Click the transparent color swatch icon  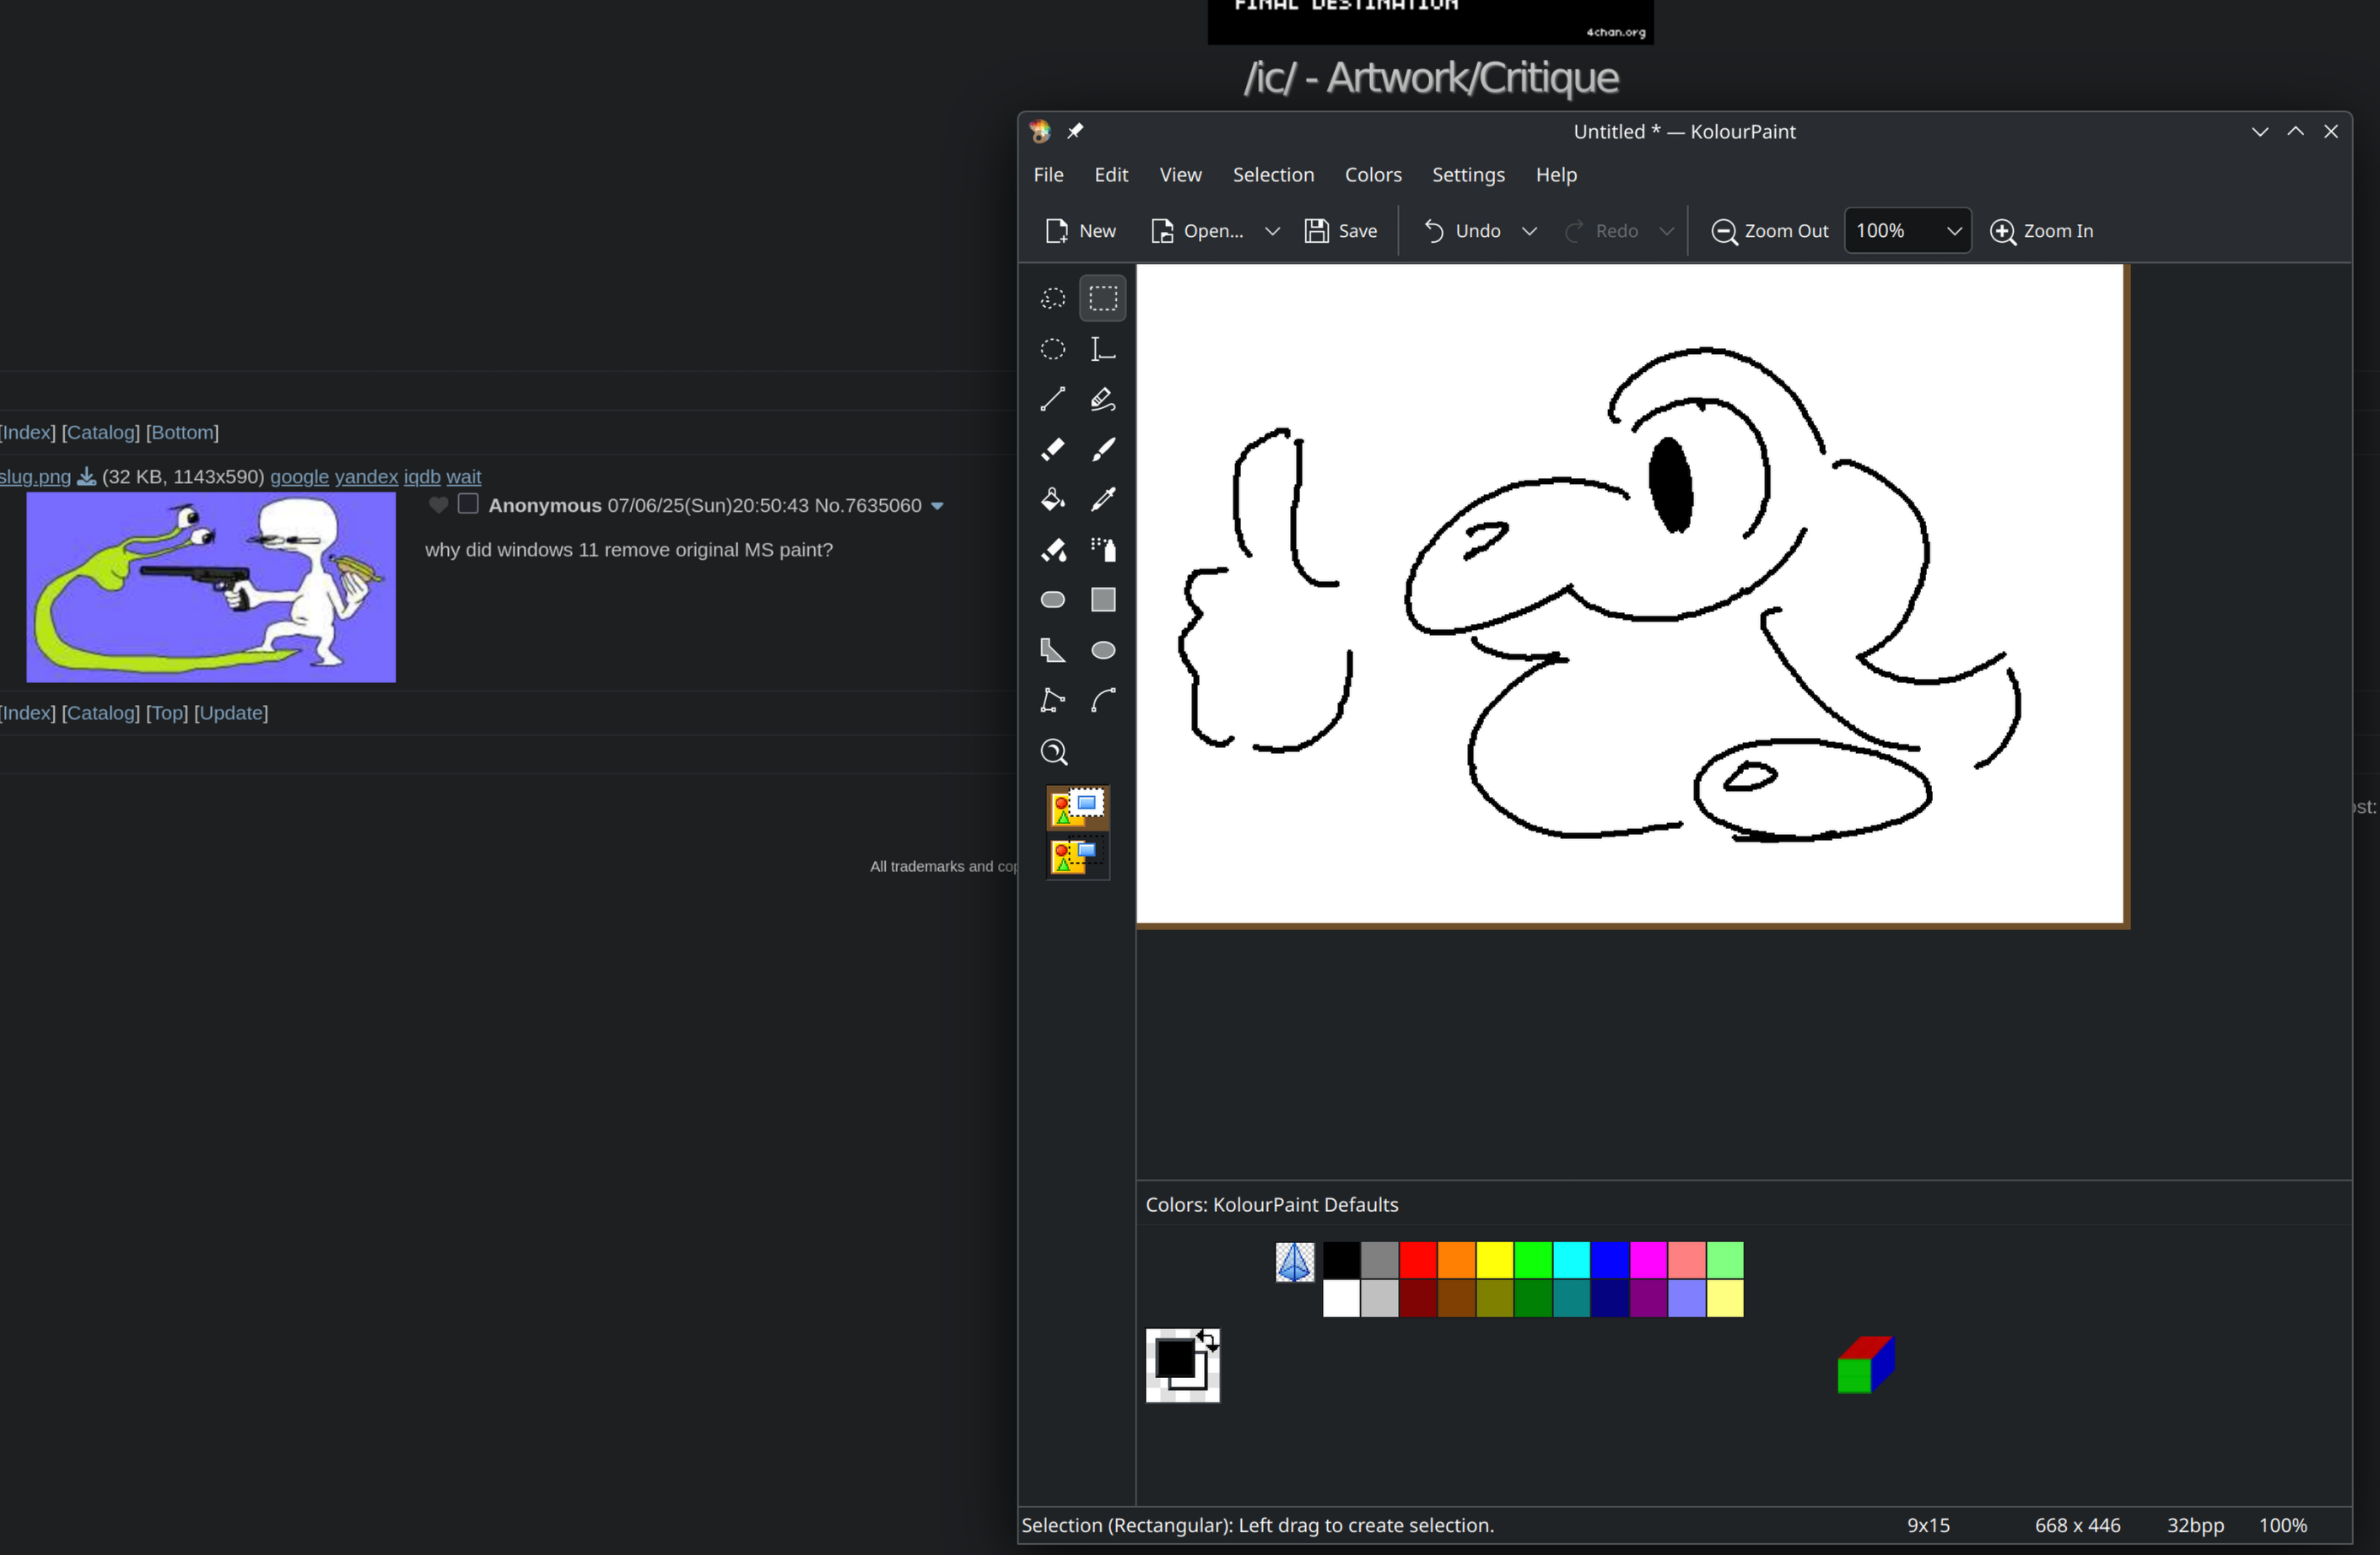coord(1295,1262)
